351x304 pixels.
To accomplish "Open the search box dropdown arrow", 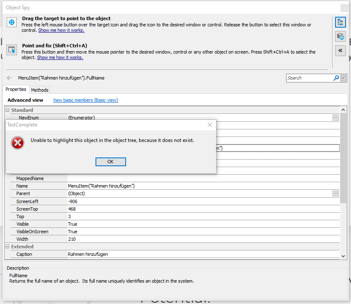I will click(344, 78).
